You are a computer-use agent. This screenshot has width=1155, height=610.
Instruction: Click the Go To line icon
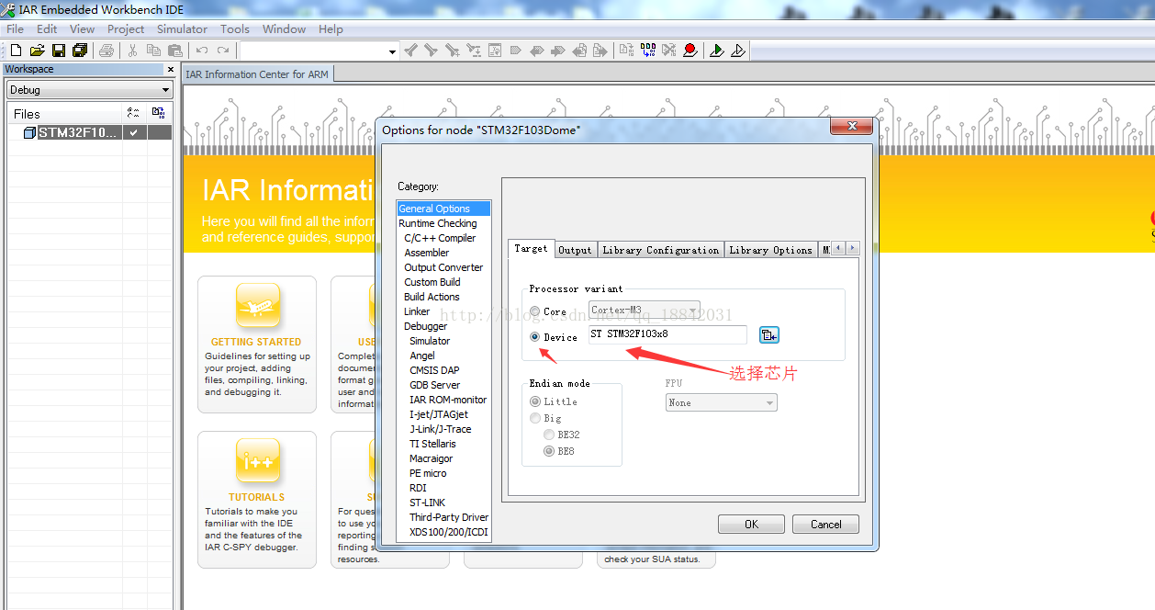(x=495, y=51)
